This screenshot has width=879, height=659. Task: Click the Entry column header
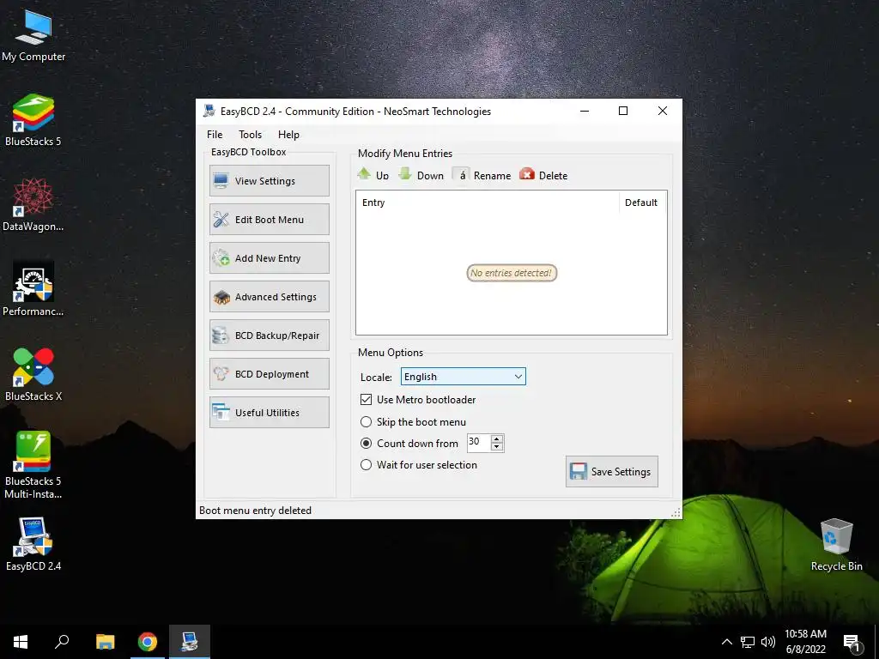[x=488, y=203]
